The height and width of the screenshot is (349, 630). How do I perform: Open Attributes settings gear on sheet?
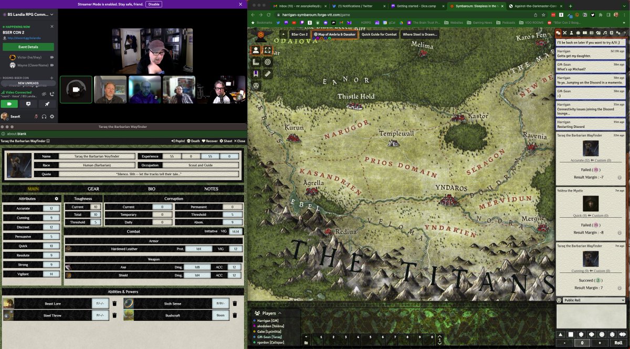tap(57, 199)
